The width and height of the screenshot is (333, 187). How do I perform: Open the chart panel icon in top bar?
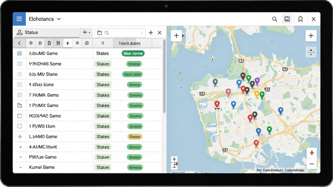[287, 19]
